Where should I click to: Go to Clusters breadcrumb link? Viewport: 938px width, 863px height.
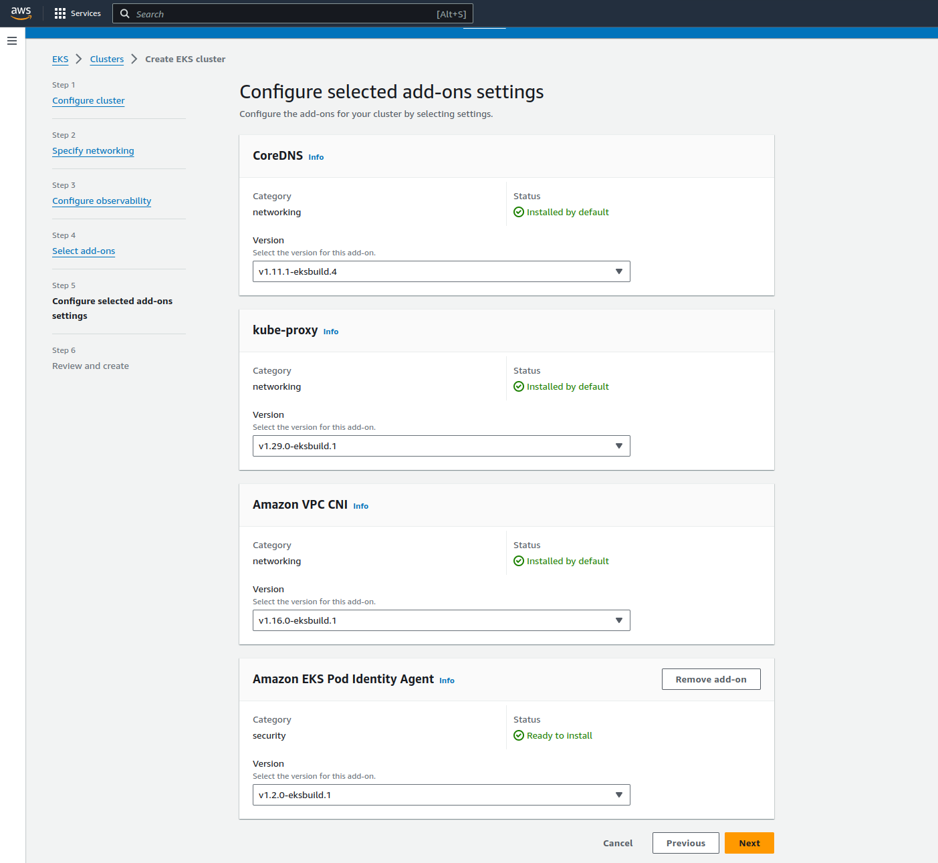107,59
